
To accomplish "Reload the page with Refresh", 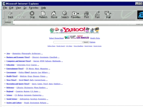I will [x=43, y=15].
